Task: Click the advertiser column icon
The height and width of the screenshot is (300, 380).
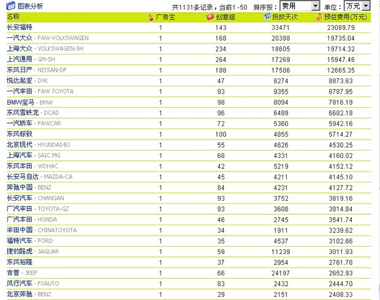Action: (x=152, y=17)
